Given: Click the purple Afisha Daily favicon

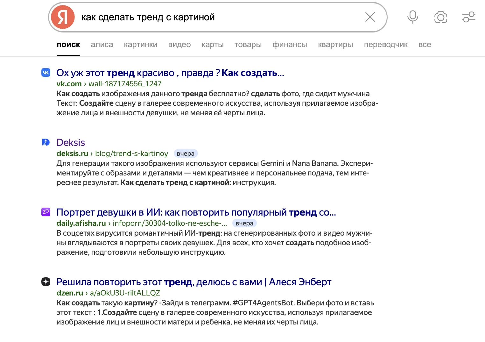Looking at the screenshot, I should click(x=46, y=212).
